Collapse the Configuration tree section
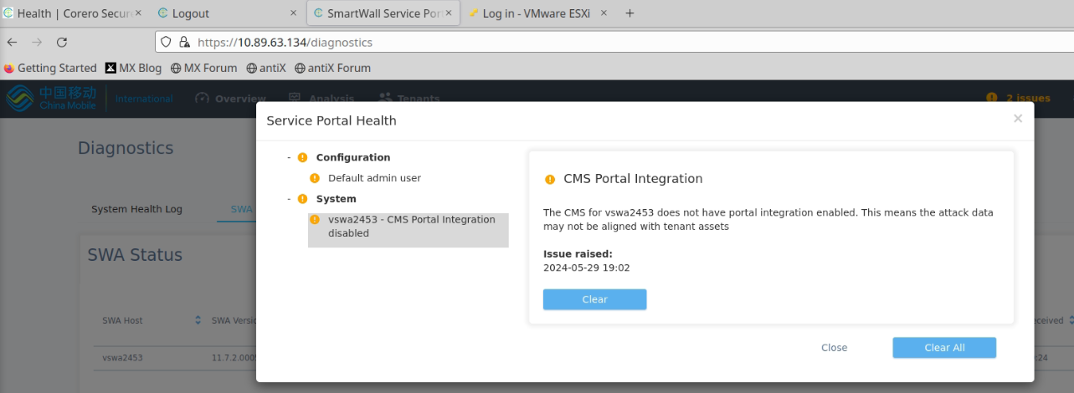The image size is (1074, 393). click(289, 157)
